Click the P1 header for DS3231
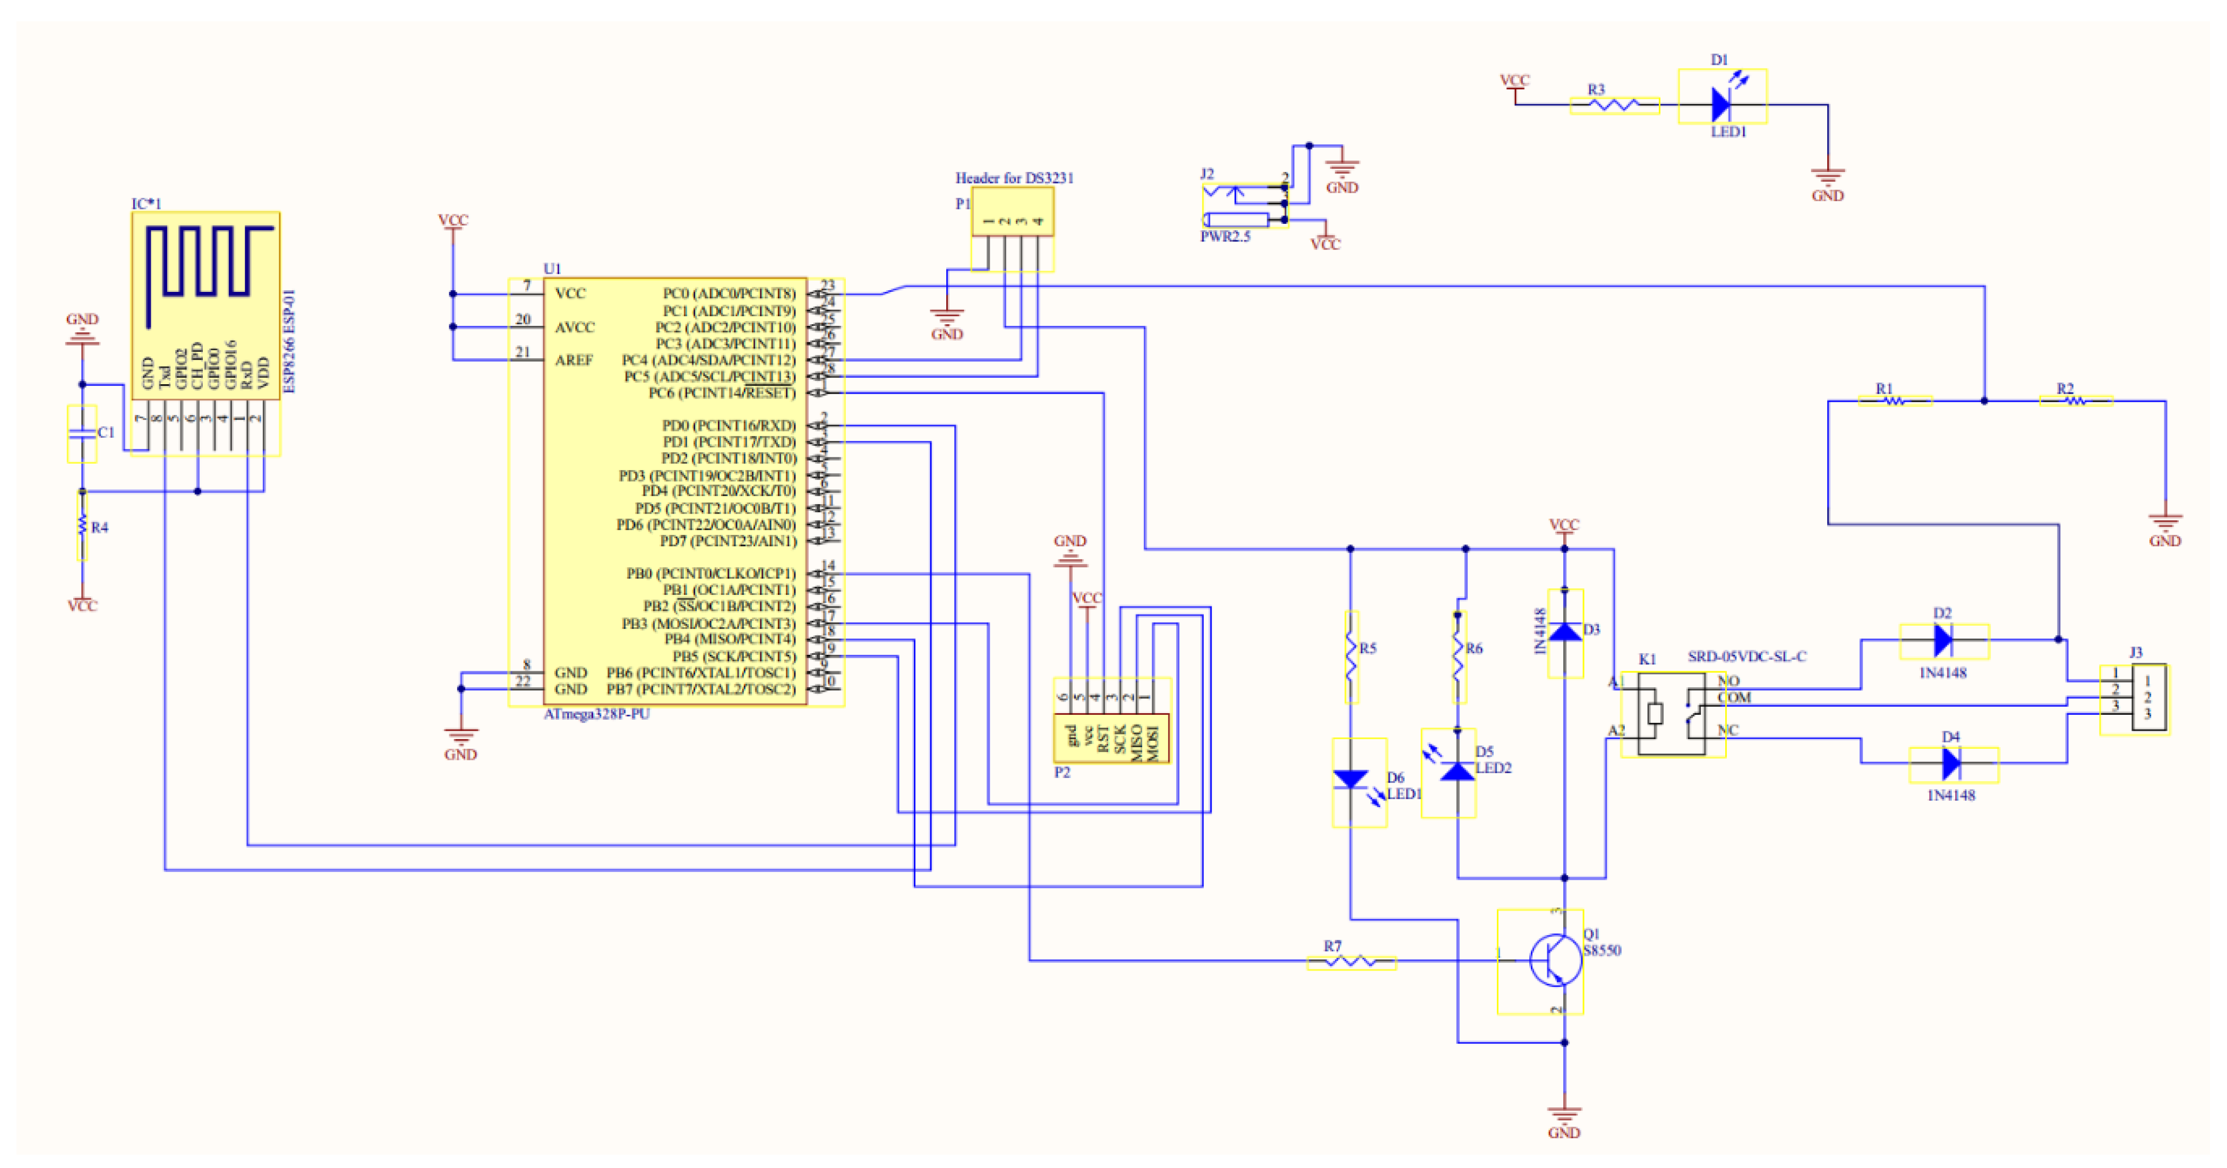This screenshot has width=2227, height=1168. coord(1013,212)
